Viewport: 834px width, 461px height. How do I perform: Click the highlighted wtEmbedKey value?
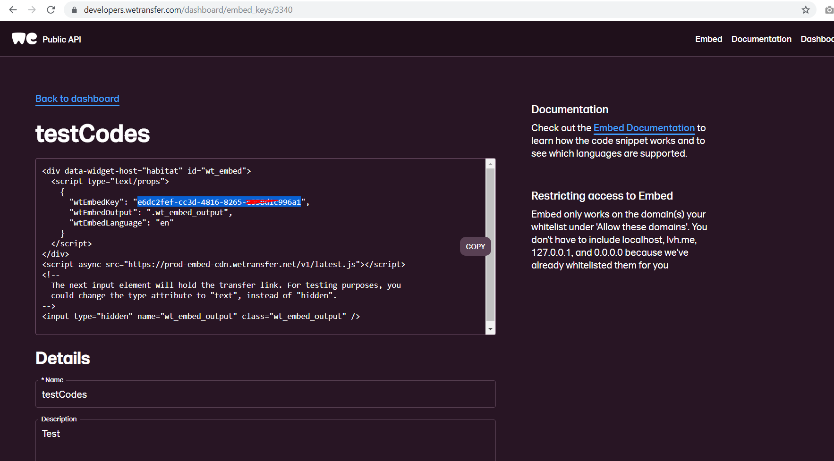pos(219,202)
